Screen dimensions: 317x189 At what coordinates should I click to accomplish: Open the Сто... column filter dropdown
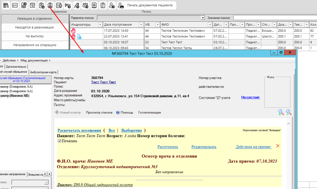pyautogui.click(x=274, y=25)
